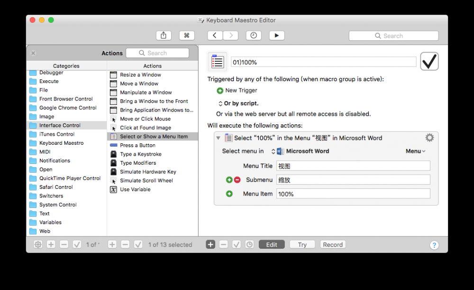Toggle the action checkbox in the bottom bar
The height and width of the screenshot is (290, 474).
coord(138,244)
